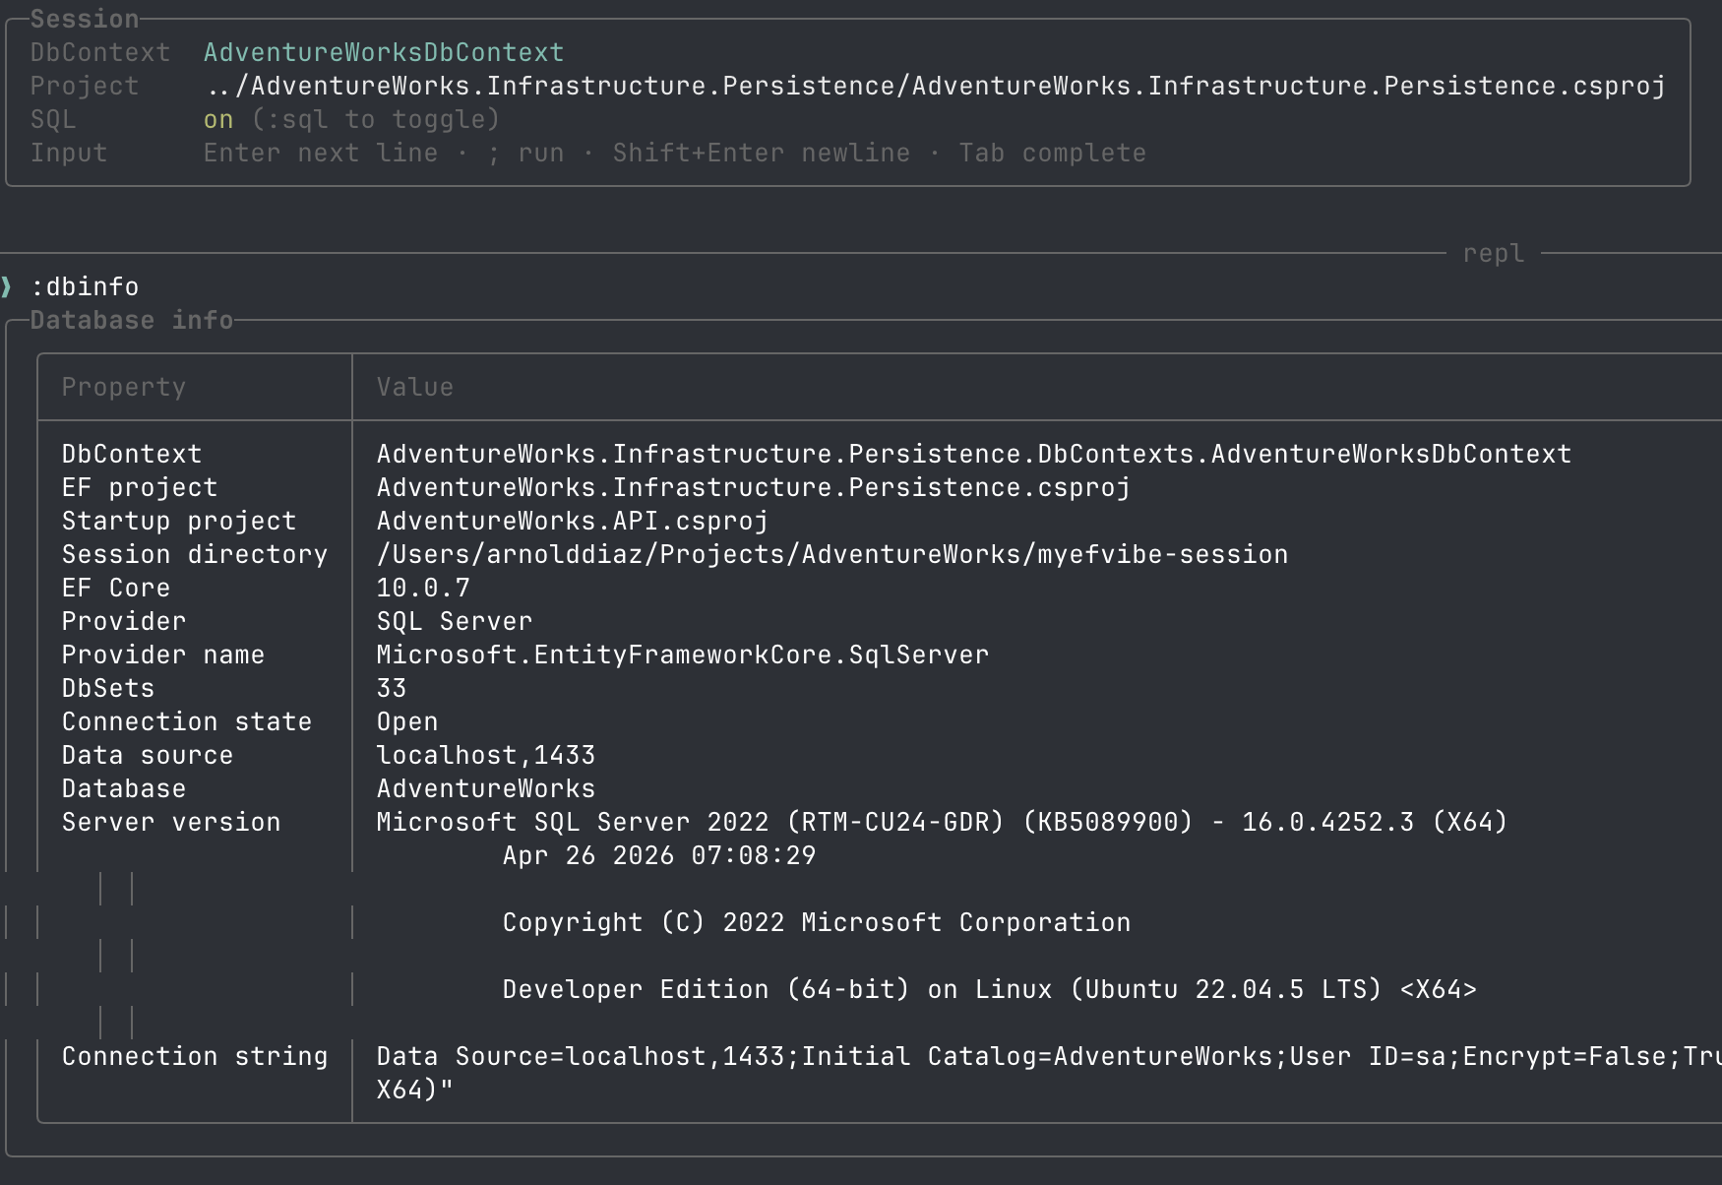Click the Microsoft SQL Server 2022 version line
The width and height of the screenshot is (1722, 1185).
(x=943, y=822)
